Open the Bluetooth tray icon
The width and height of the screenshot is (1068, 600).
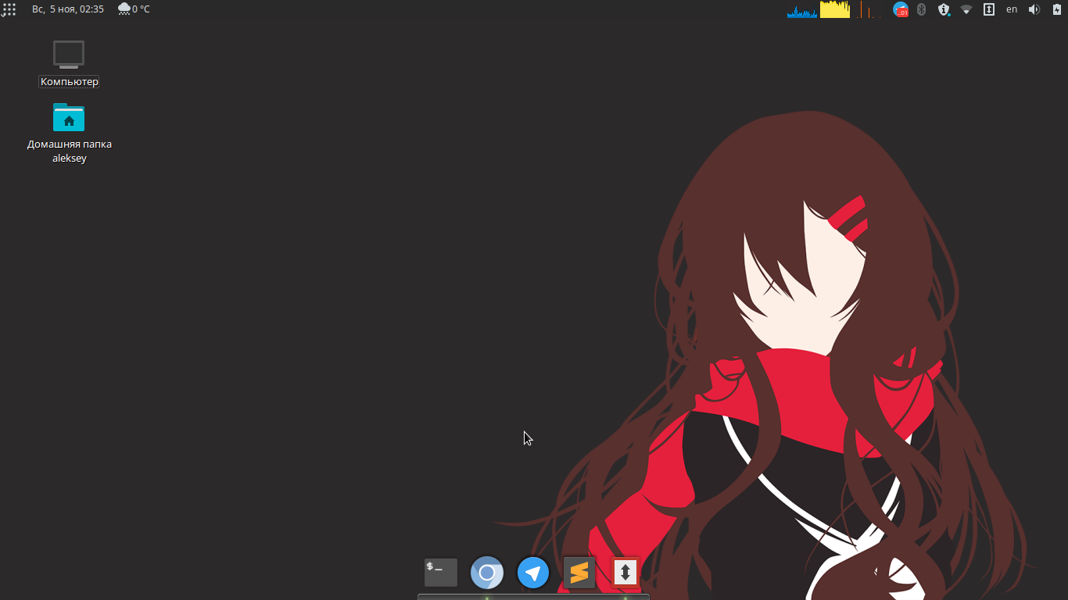pyautogui.click(x=921, y=9)
